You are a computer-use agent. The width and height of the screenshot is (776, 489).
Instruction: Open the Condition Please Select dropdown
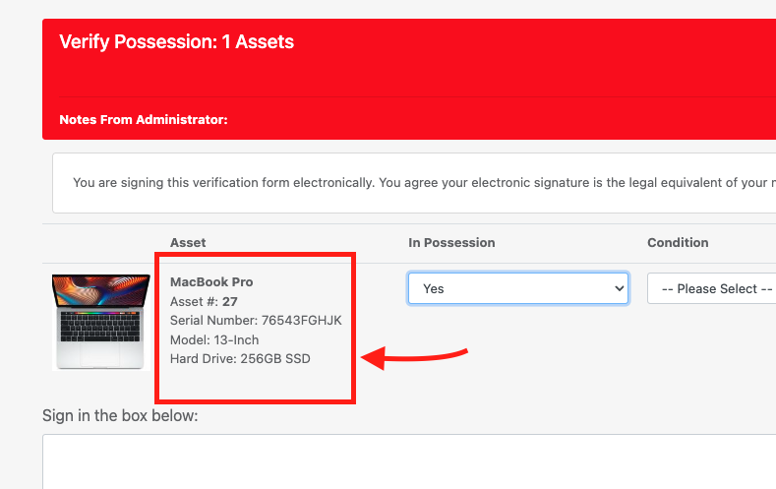point(712,288)
